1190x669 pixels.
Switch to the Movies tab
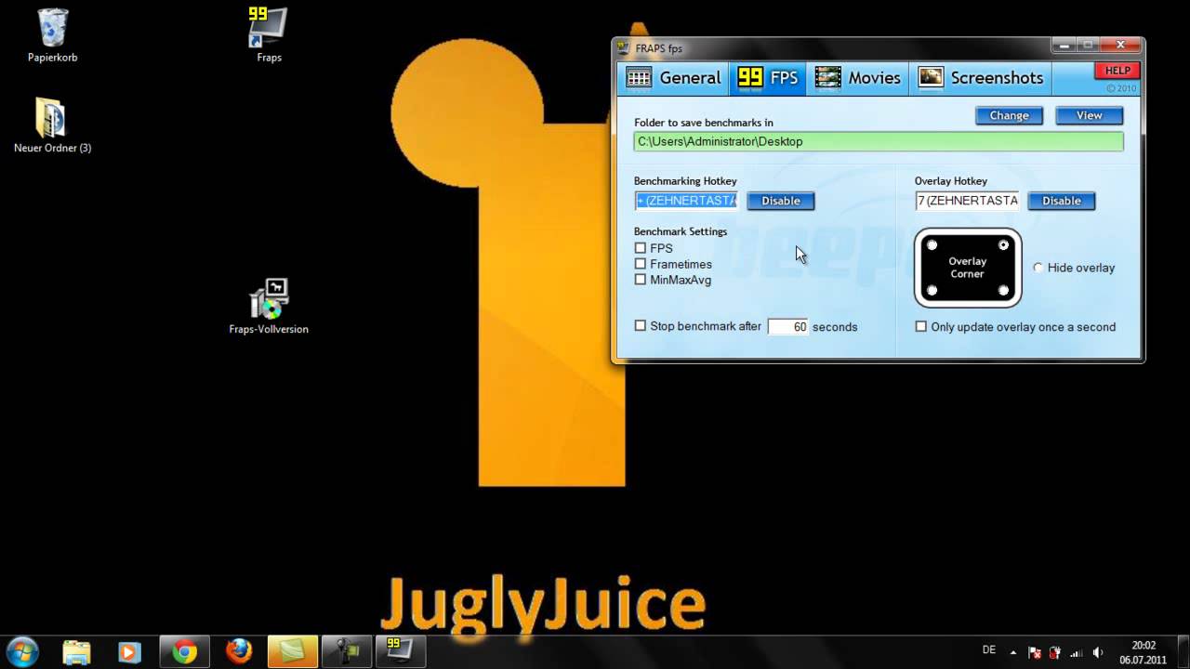857,77
